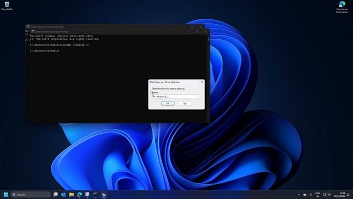This screenshot has height=199, width=353.
Task: Switch to Command Prompt taskbar icon
Action: point(95,195)
